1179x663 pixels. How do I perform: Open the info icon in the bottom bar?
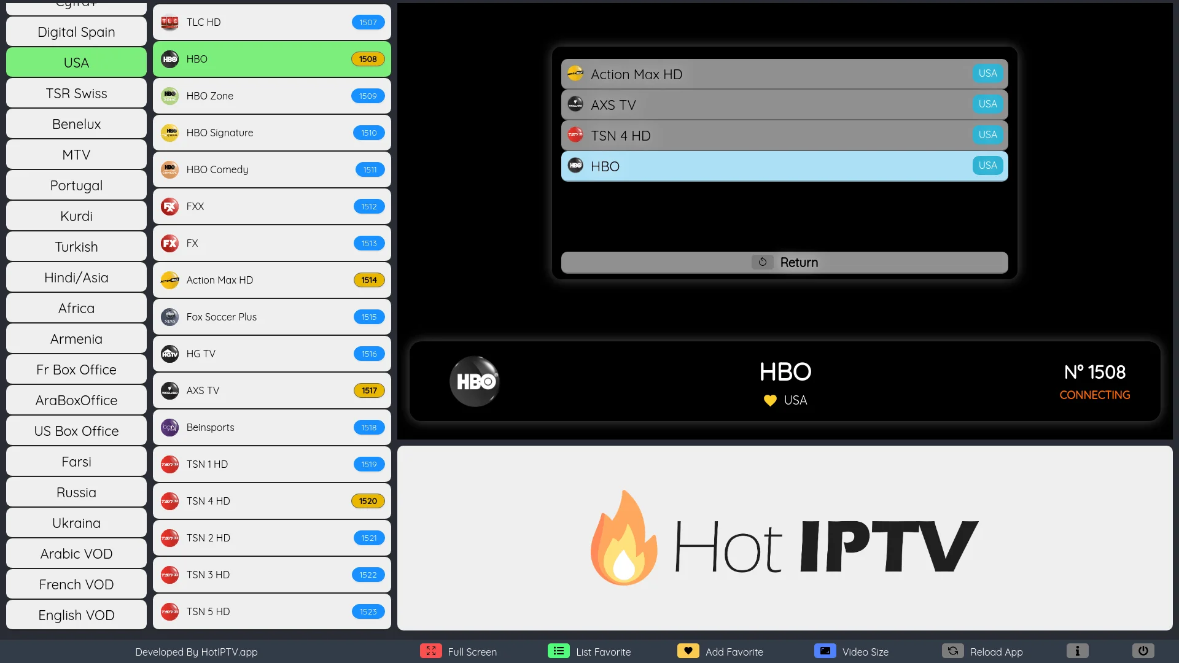pos(1076,651)
